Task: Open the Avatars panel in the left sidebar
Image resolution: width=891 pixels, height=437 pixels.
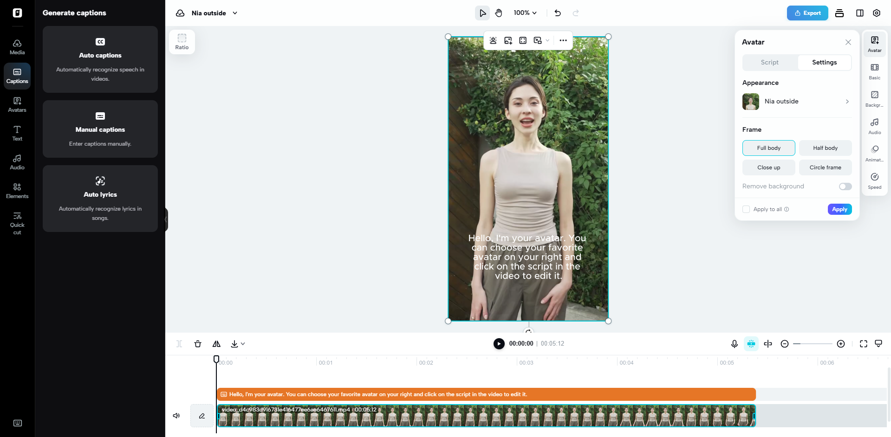Action: (17, 105)
